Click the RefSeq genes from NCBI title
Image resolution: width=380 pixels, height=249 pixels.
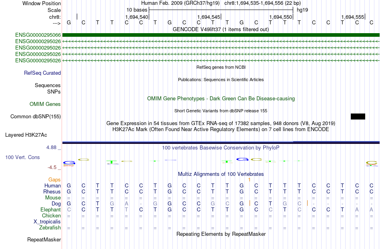(x=221, y=67)
